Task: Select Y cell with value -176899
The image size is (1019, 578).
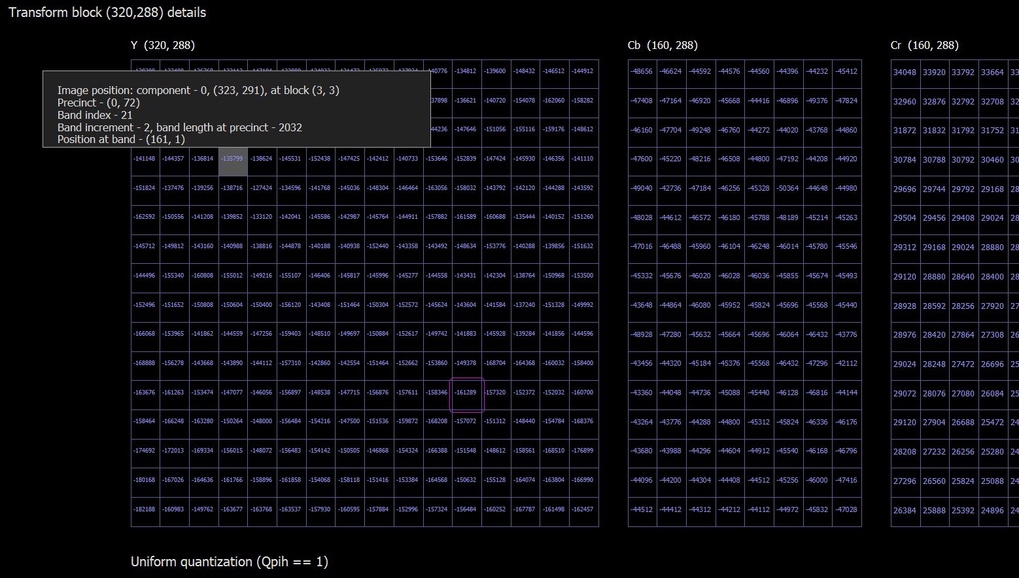Action: point(583,451)
